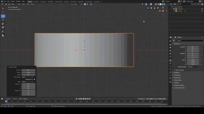Viewport: 204px width, 114px height.
Task: Open the Window menu
Action: coord(18,1)
